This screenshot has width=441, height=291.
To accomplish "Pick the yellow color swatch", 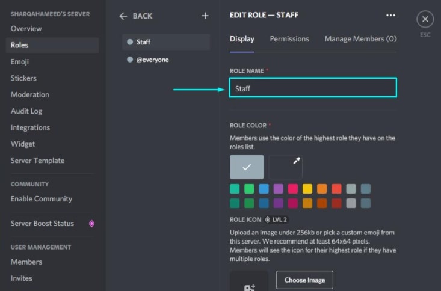I will 307,189.
